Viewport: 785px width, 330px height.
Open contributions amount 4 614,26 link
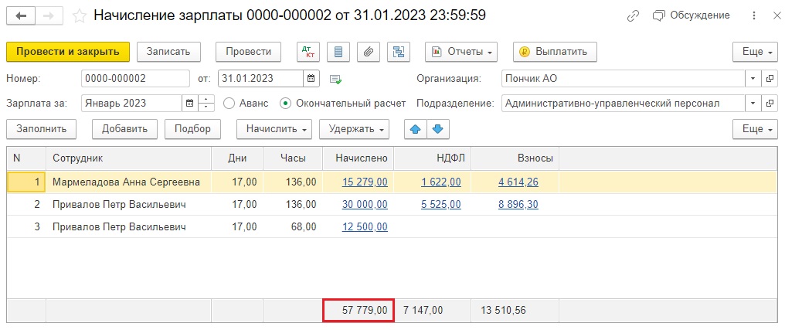(x=518, y=182)
